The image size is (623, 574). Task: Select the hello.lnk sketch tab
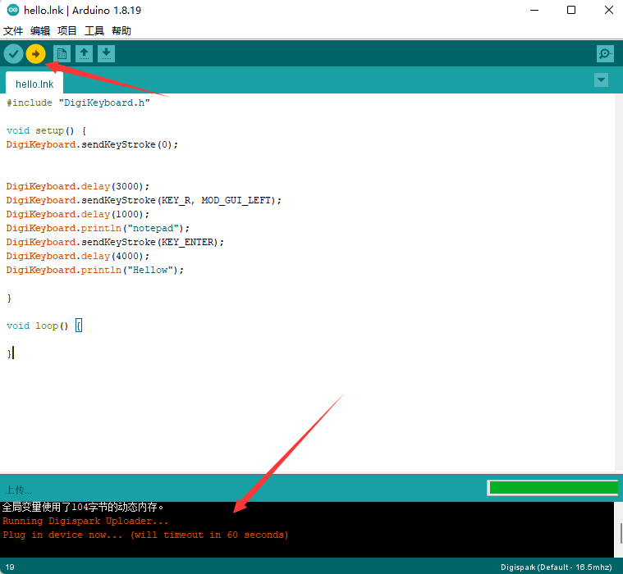34,84
